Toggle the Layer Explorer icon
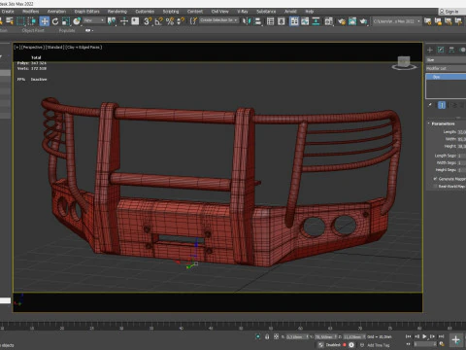 (282, 21)
